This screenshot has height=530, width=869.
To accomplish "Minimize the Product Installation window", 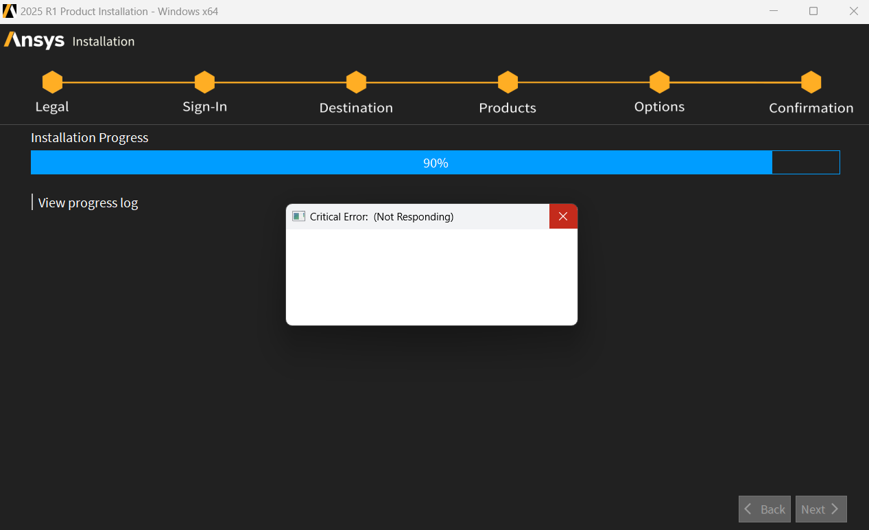I will click(774, 11).
